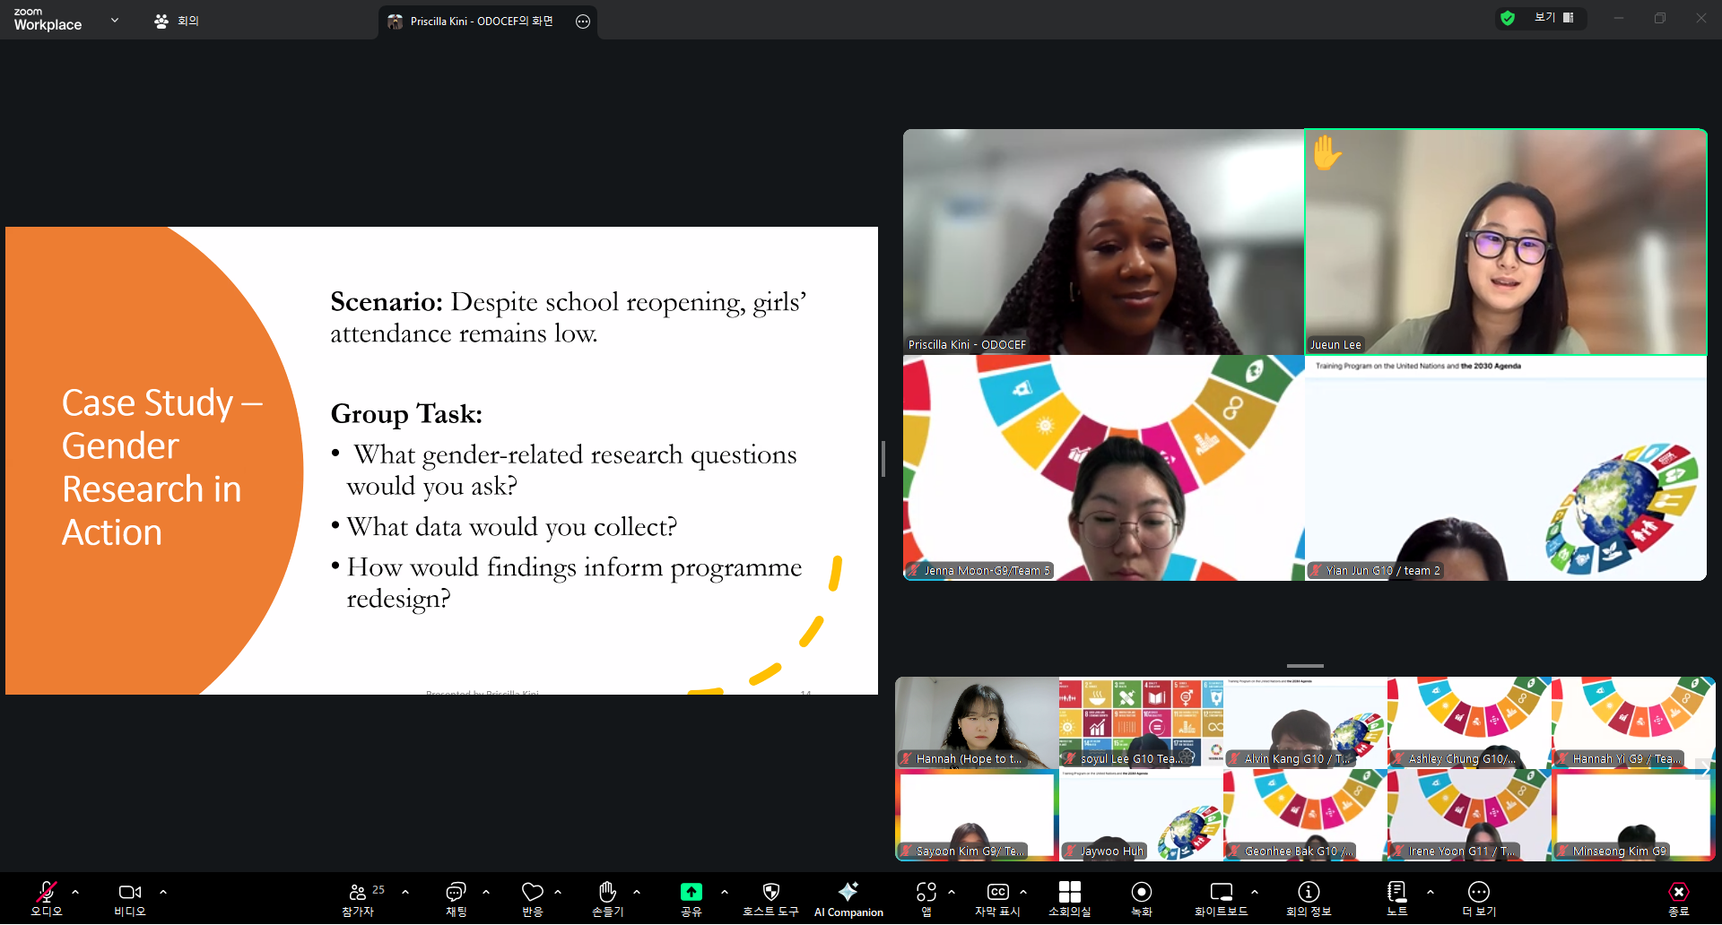This screenshot has height=925, width=1722.
Task: Expand whiteboard options arrow
Action: point(1255,892)
